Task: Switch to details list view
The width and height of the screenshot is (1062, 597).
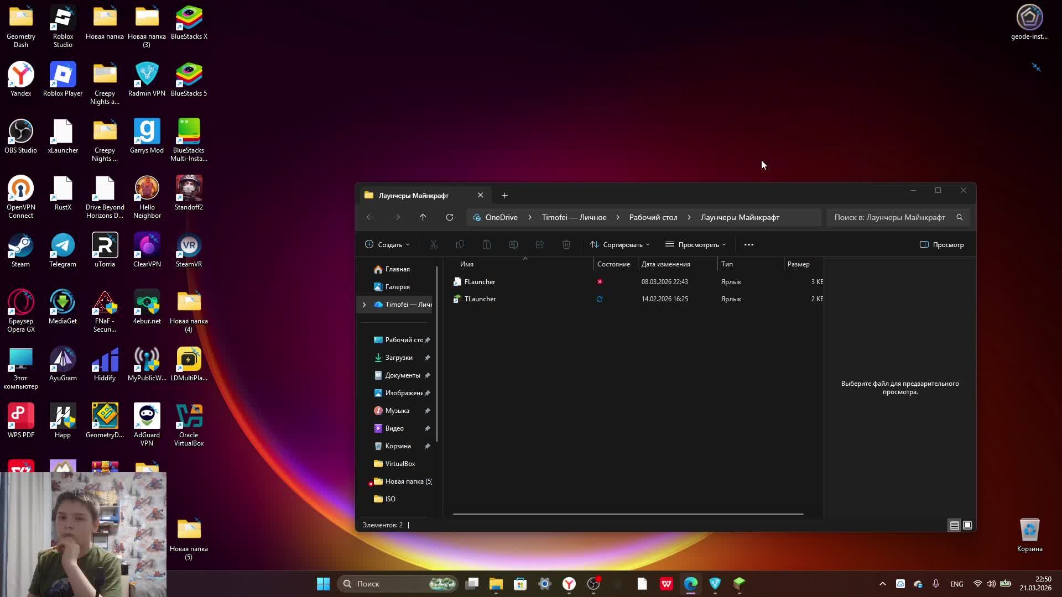Action: coord(954,526)
